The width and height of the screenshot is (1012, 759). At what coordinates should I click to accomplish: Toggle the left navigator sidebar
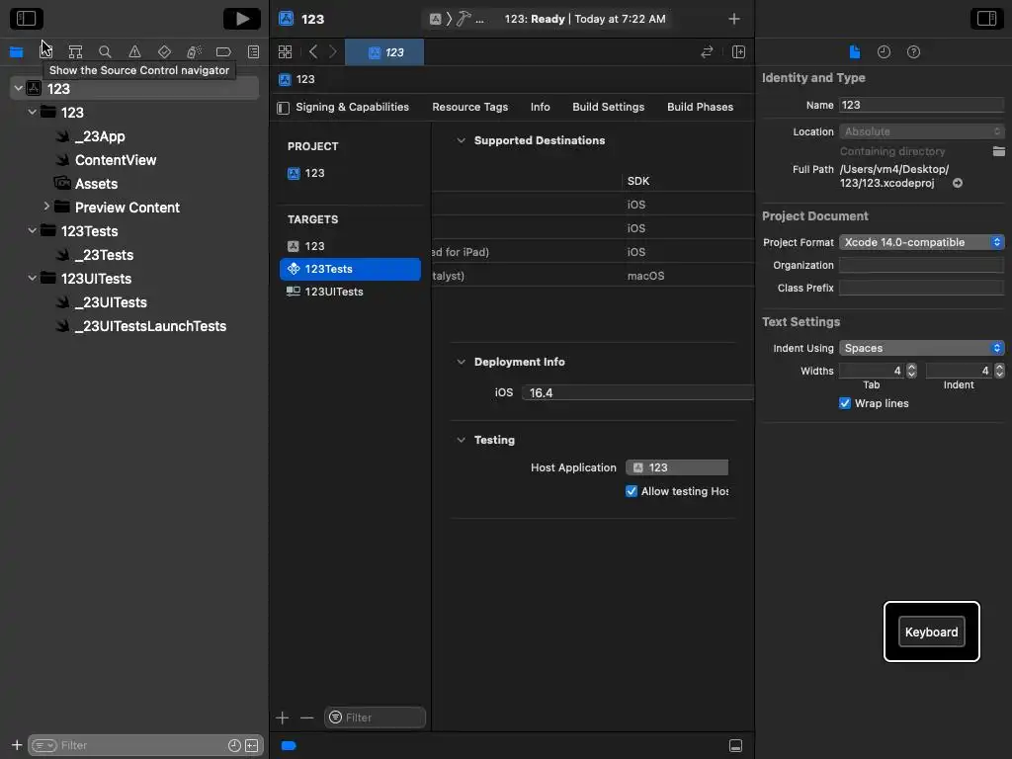27,18
